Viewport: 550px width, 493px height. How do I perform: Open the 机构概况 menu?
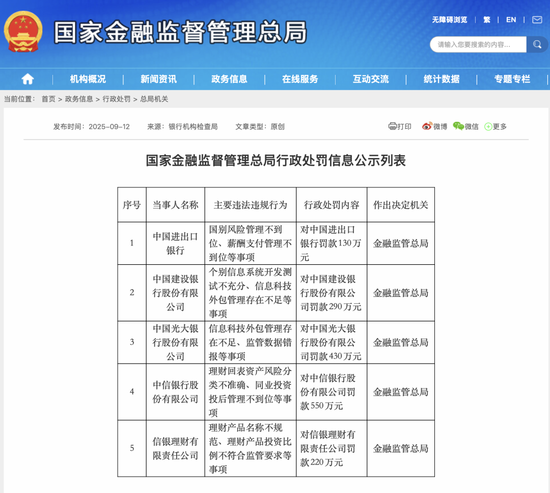click(x=88, y=79)
